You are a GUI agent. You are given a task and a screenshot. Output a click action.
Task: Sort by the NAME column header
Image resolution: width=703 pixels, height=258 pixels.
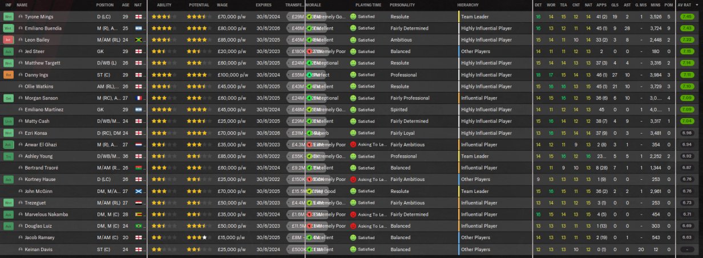click(22, 5)
